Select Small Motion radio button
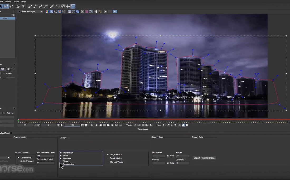This screenshot has width=290, height=180. (x=108, y=158)
